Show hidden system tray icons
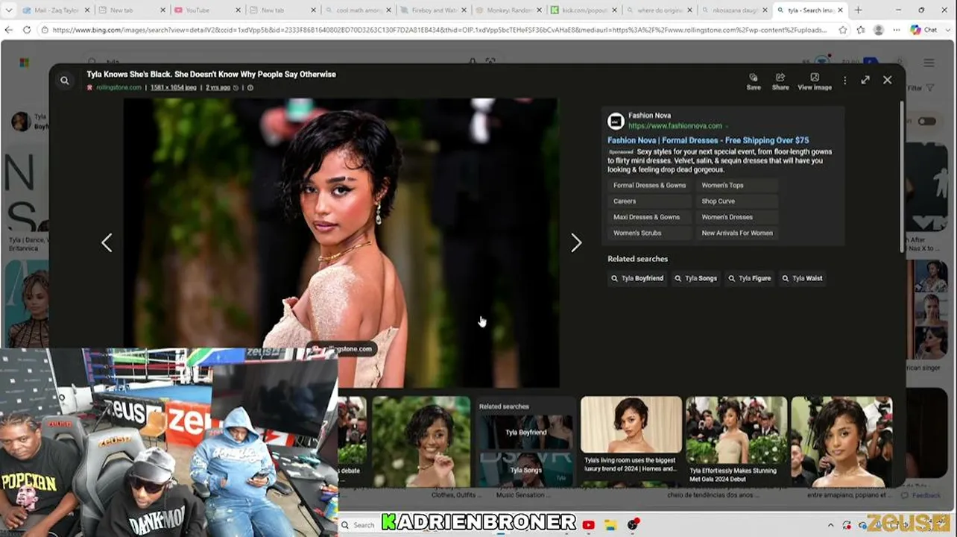The width and height of the screenshot is (957, 537). [x=830, y=525]
